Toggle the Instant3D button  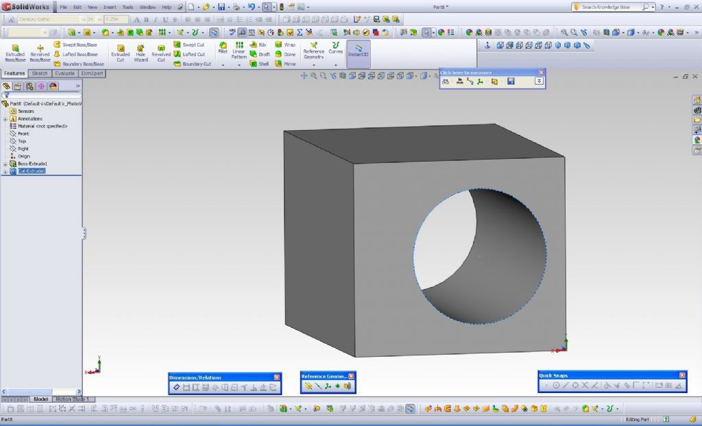[358, 53]
